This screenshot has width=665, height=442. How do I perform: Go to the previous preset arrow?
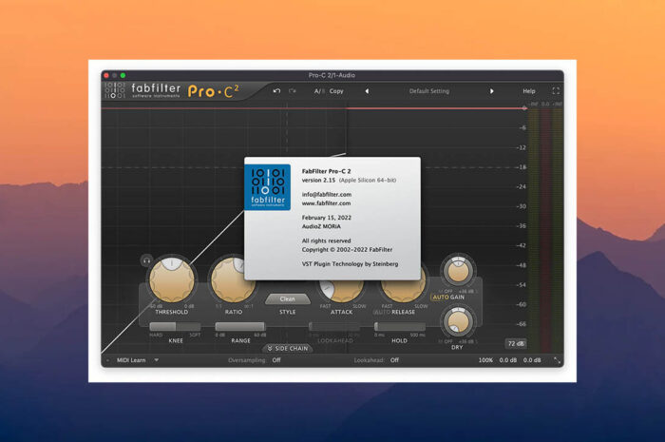pyautogui.click(x=368, y=91)
